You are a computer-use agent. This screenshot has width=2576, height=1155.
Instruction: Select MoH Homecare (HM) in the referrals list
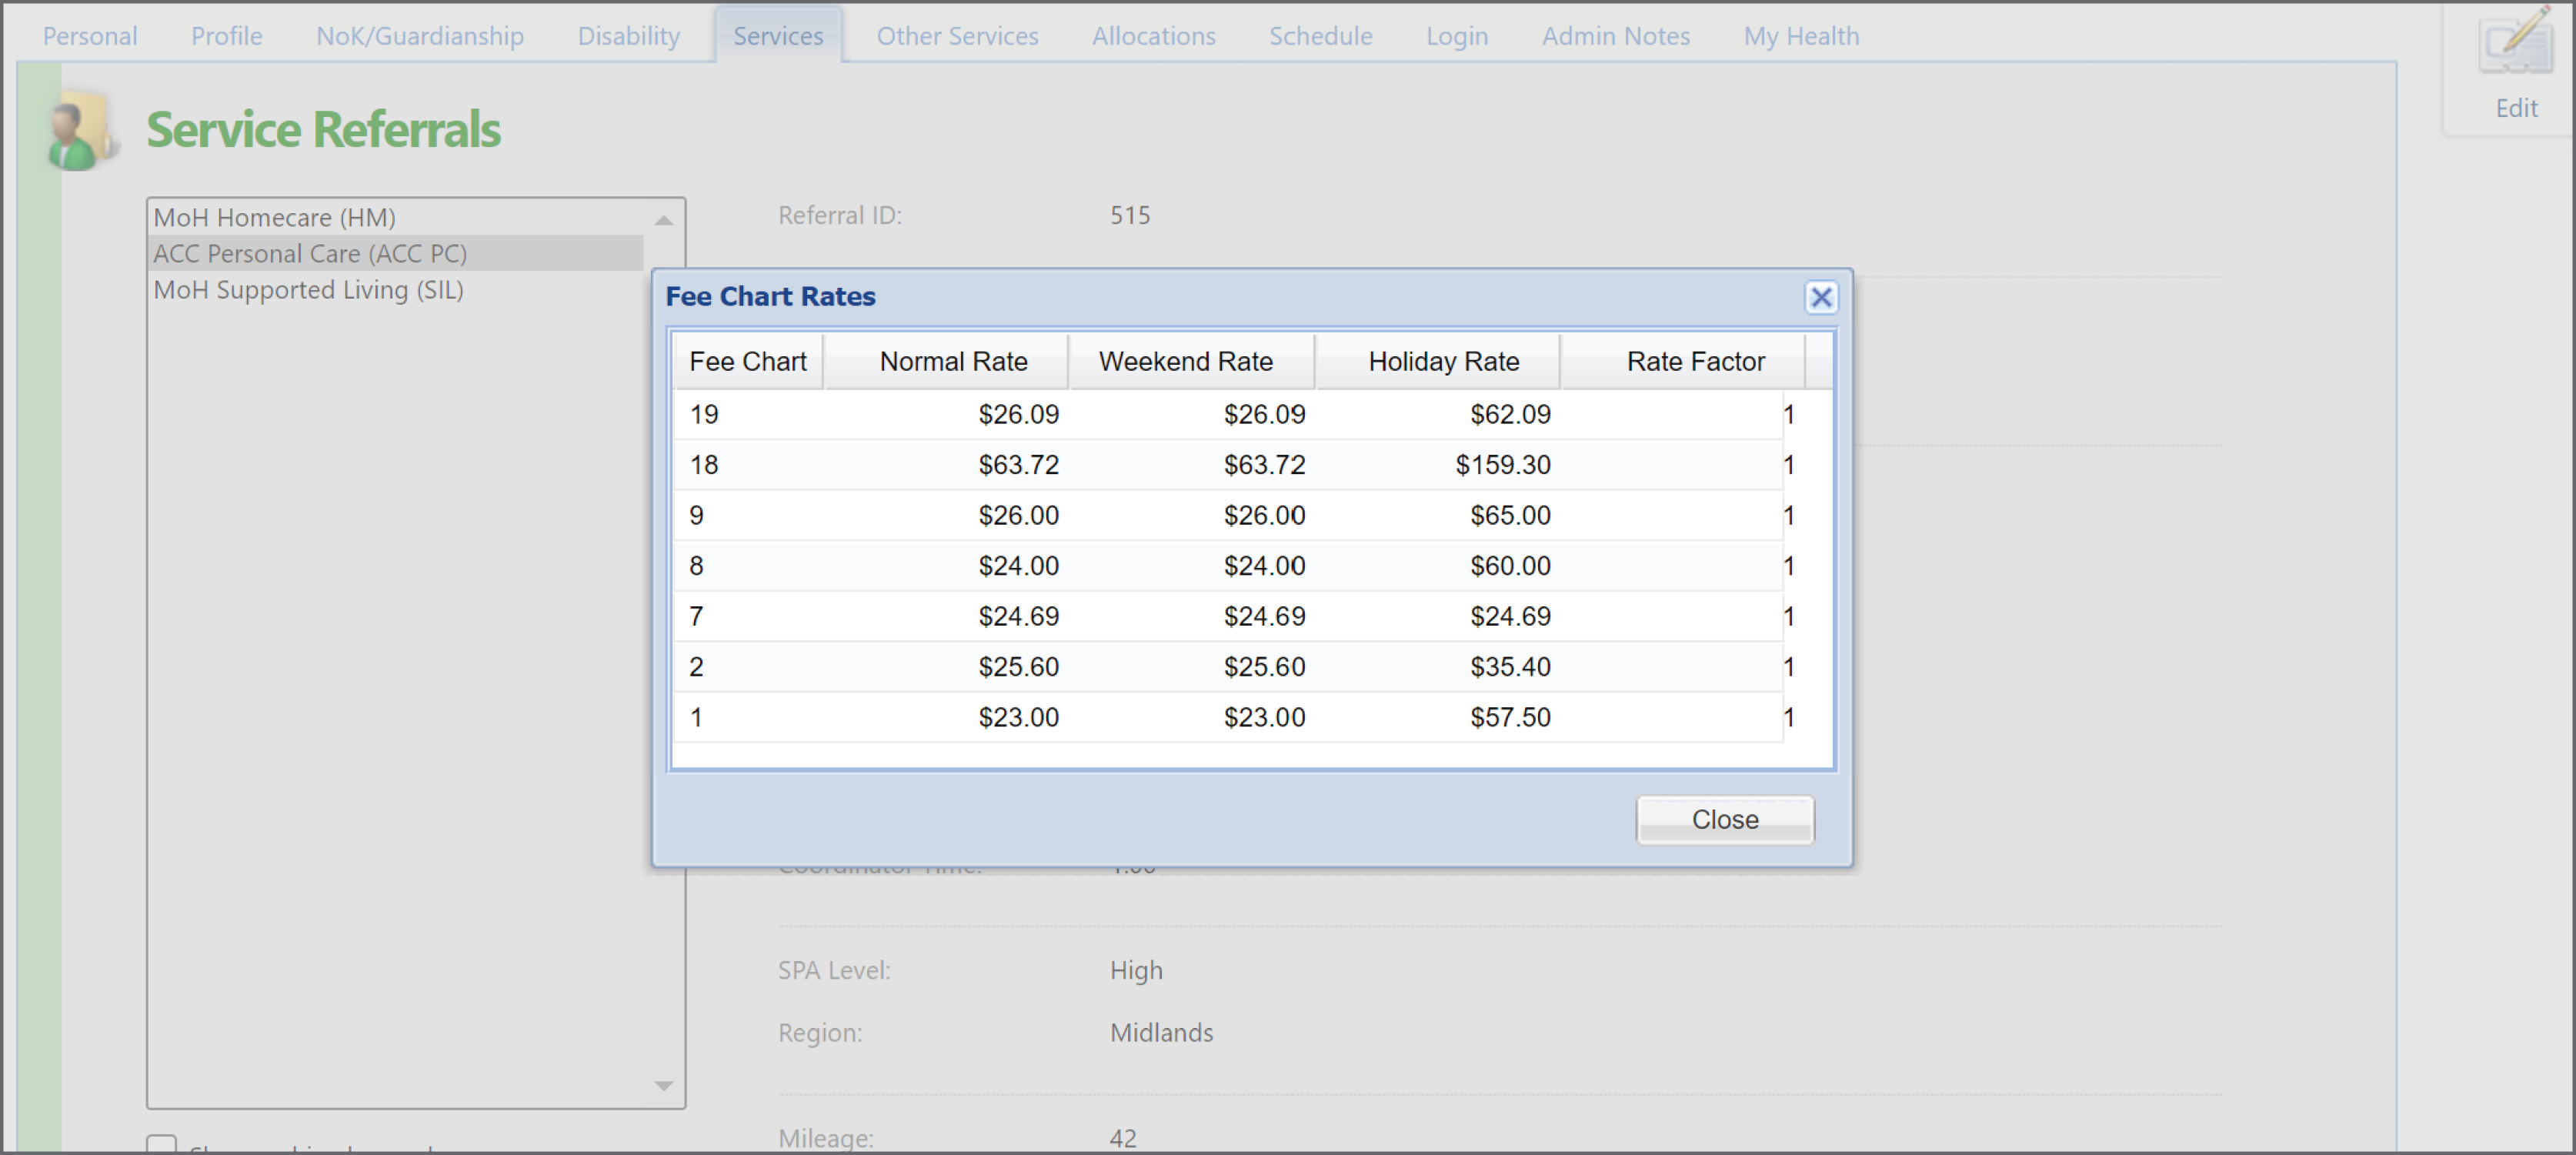[274, 217]
